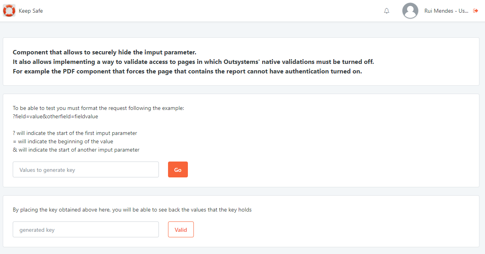Click the 'Component that allows to securely hide' line
This screenshot has width=485, height=254.
pos(104,52)
